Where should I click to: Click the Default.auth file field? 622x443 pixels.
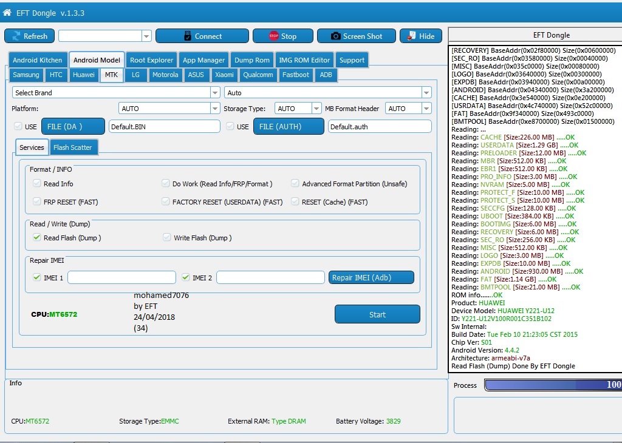tap(380, 126)
